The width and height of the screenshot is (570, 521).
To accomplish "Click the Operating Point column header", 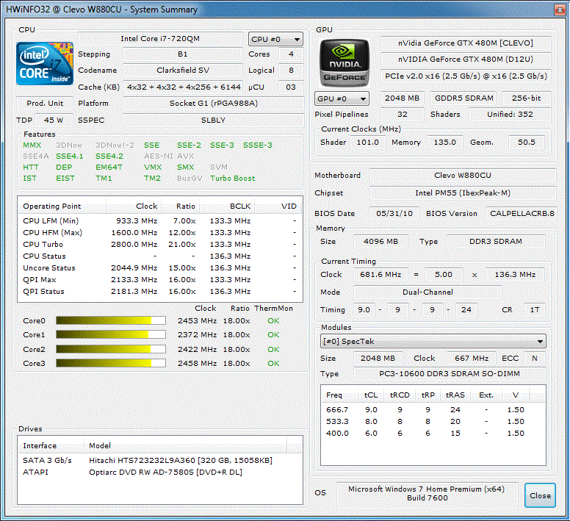I will (x=62, y=206).
